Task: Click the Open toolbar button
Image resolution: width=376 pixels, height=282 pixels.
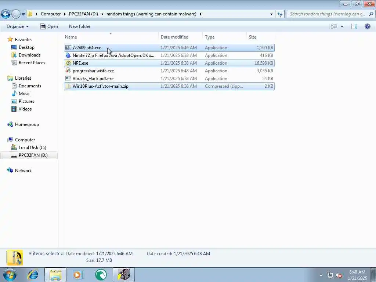Action: point(49,26)
